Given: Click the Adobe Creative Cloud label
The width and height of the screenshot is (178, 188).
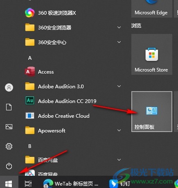Looking at the screenshot, I should [x=64, y=116].
